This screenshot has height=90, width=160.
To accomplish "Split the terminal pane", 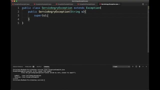I will pos(136,66).
